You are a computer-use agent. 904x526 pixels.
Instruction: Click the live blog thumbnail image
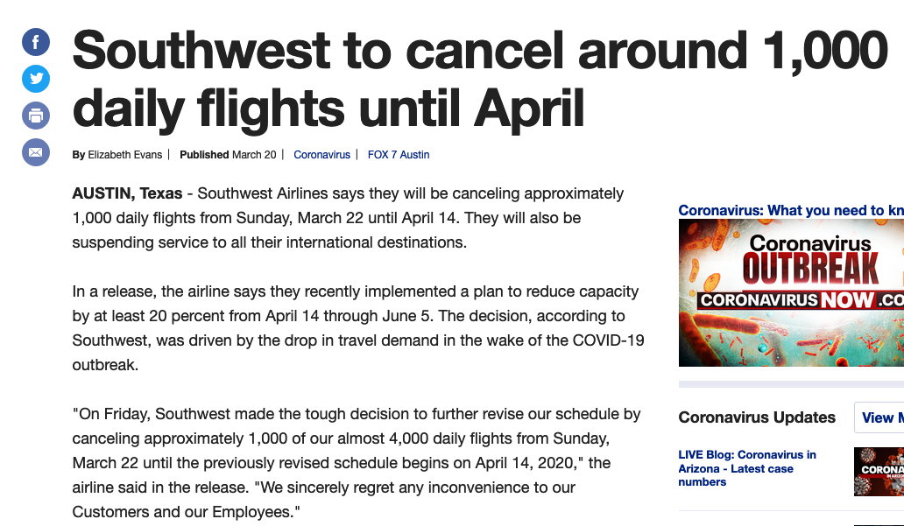click(x=879, y=472)
